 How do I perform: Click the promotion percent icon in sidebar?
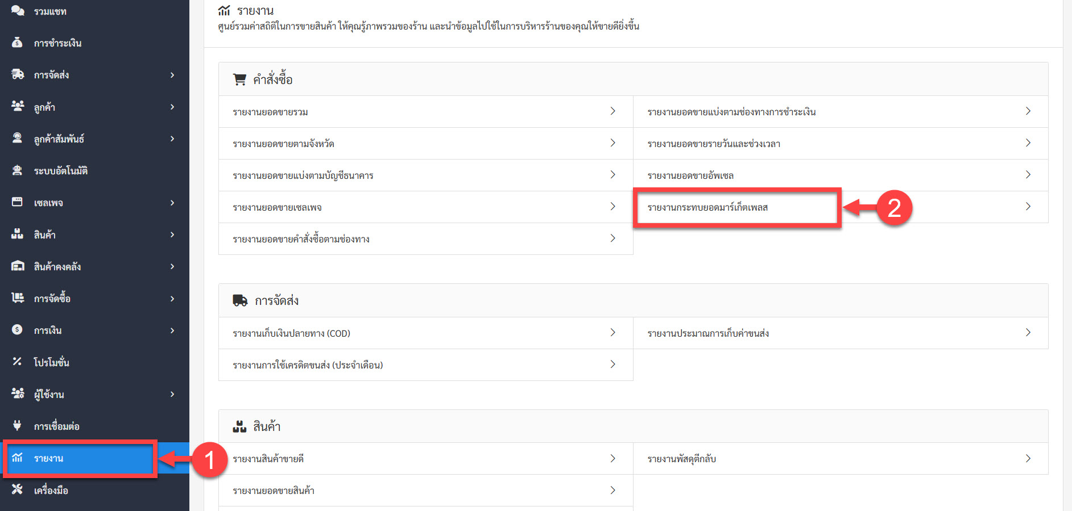click(x=17, y=362)
